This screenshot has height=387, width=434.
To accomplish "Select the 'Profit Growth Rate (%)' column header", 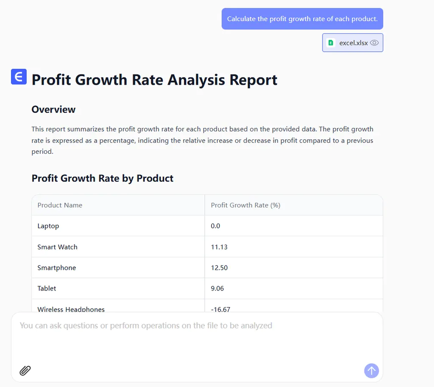I will 245,205.
